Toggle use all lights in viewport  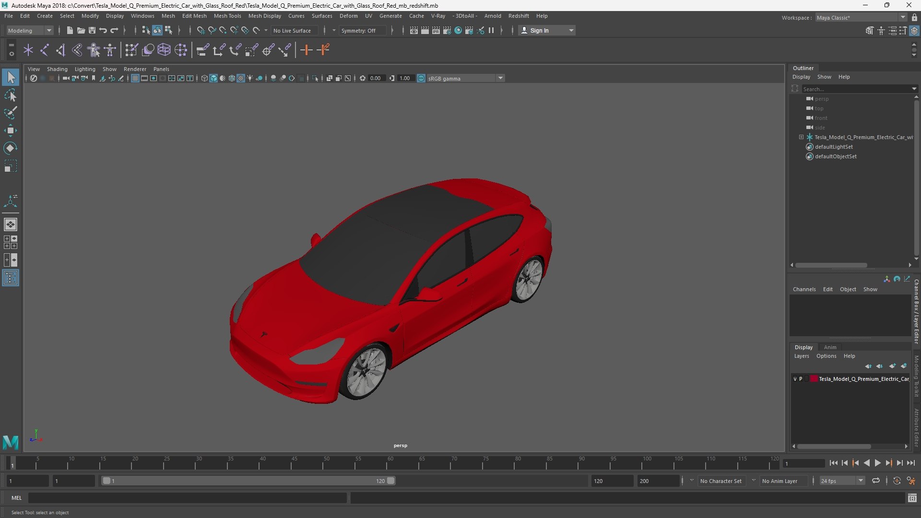click(250, 78)
